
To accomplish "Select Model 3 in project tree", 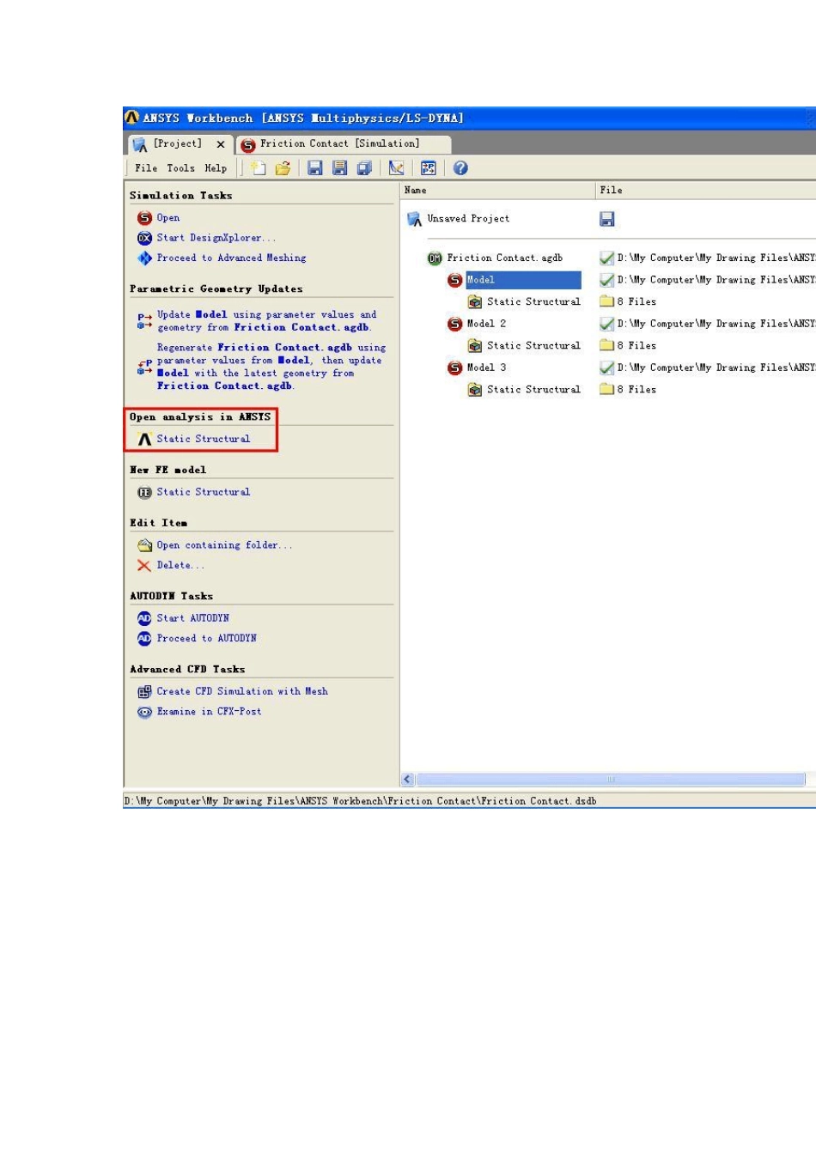I will 486,367.
